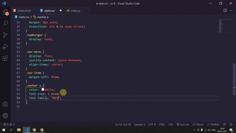
Task: Click the .nav-menu selector text
Action: click(33, 52)
